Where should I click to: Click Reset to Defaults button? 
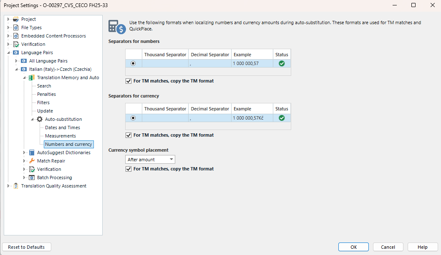[26, 247]
